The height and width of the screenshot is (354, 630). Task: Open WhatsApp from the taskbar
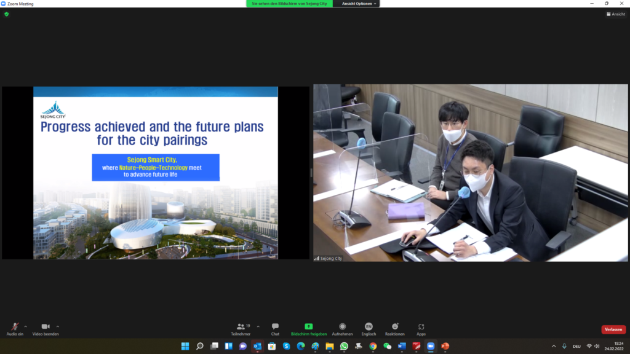[x=344, y=346]
